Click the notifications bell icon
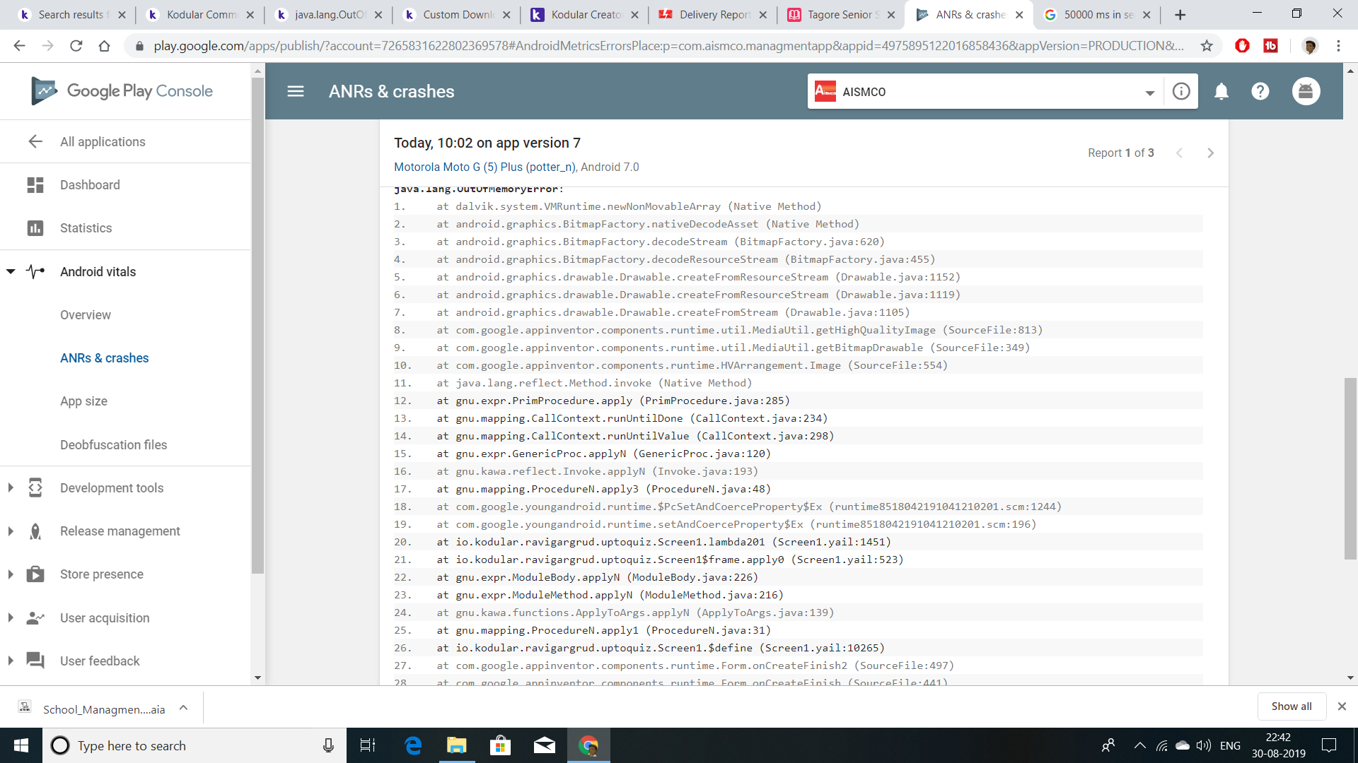The height and width of the screenshot is (763, 1358). point(1221,91)
